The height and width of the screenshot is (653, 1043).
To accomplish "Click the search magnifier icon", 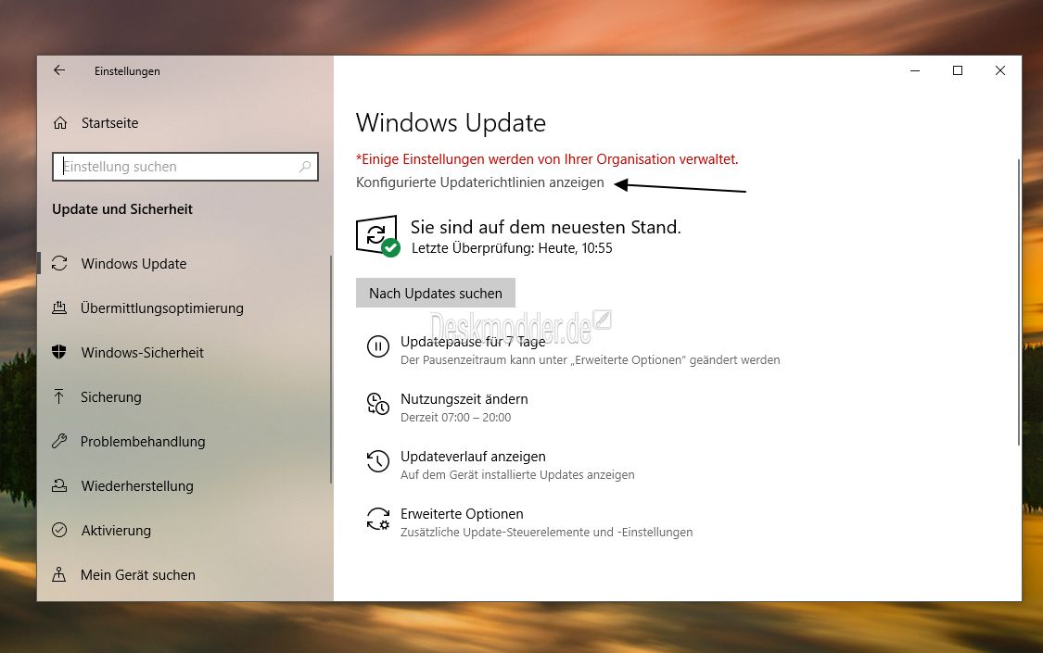I will [x=305, y=167].
